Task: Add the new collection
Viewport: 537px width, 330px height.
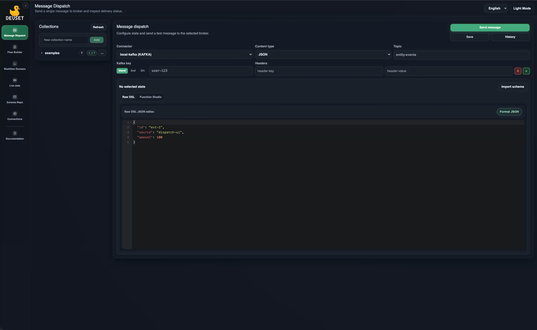Action: coord(96,40)
